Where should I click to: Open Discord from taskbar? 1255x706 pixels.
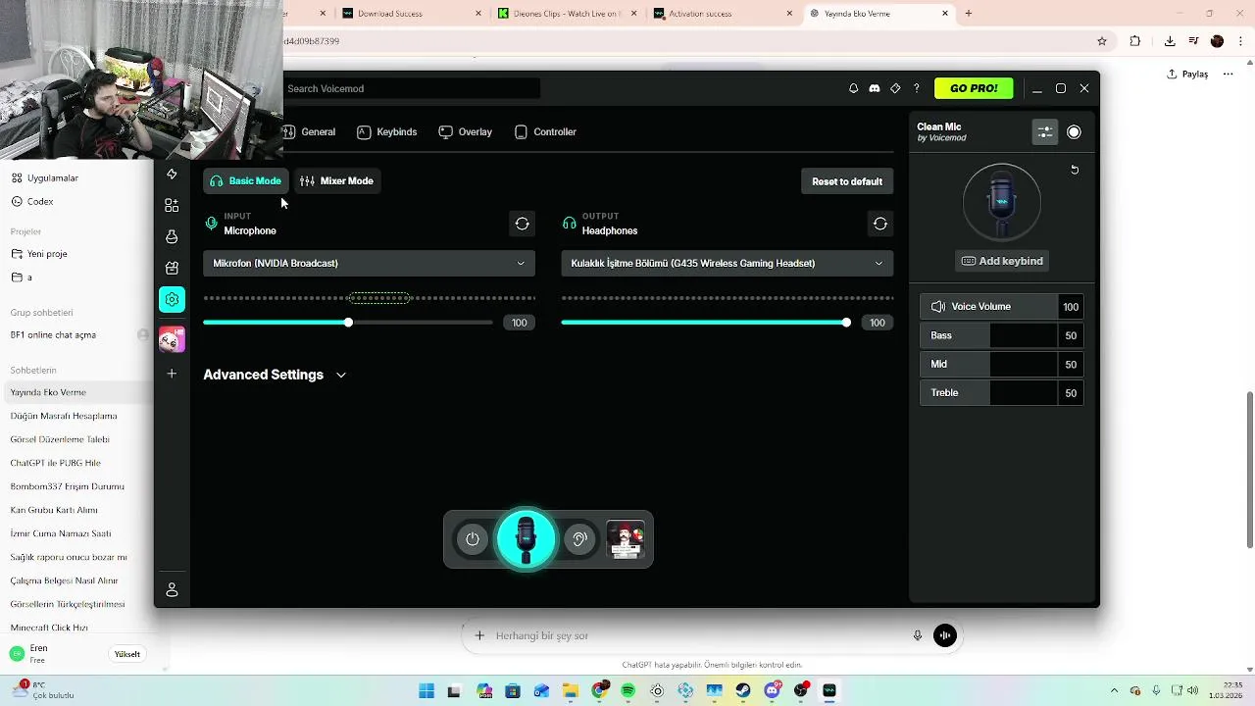772,691
